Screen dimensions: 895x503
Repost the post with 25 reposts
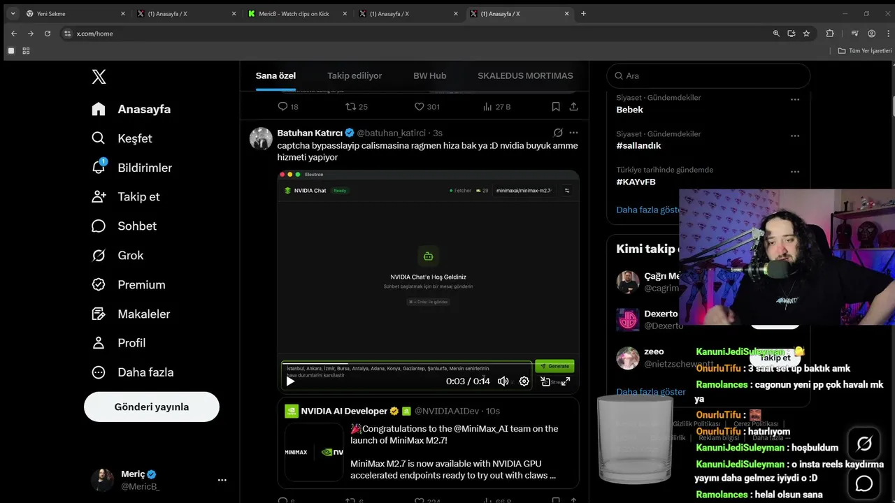coord(357,106)
